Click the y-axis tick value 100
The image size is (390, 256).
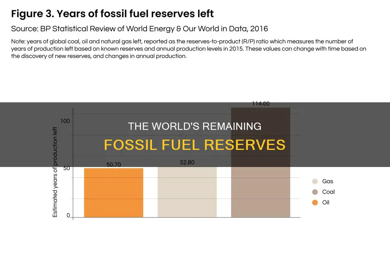pyautogui.click(x=65, y=121)
